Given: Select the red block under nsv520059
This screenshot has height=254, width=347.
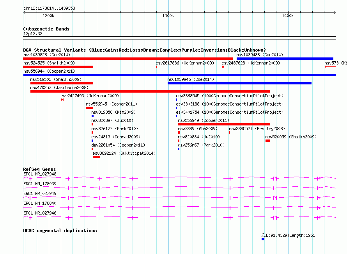Looking at the screenshot, I should coord(267,141).
